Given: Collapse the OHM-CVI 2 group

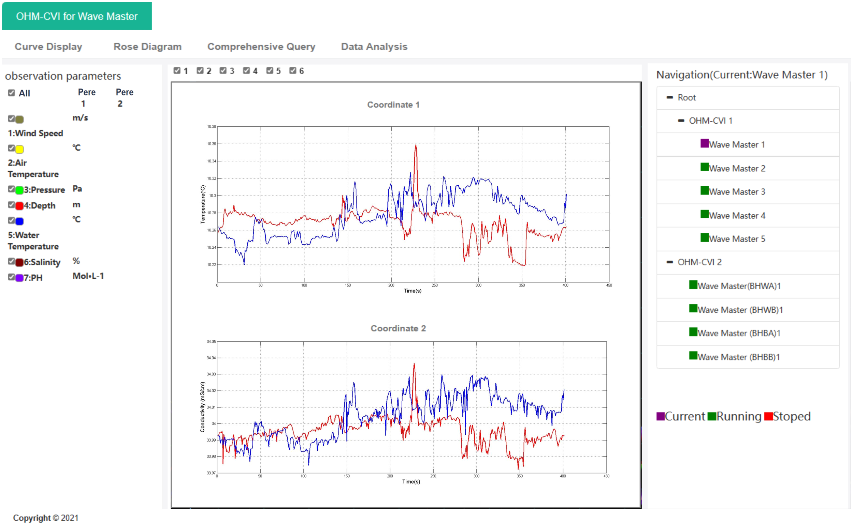Looking at the screenshot, I should 669,262.
